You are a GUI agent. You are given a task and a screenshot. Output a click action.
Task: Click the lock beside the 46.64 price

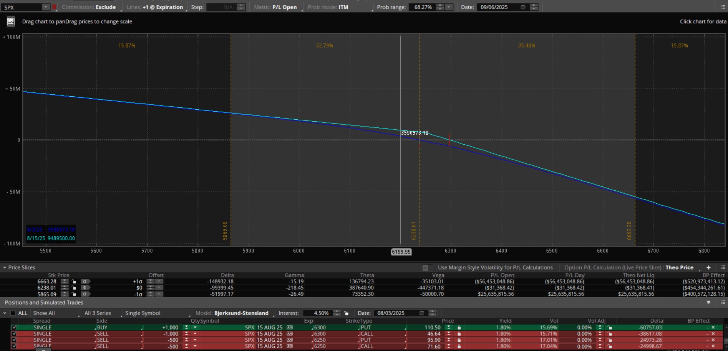click(459, 334)
